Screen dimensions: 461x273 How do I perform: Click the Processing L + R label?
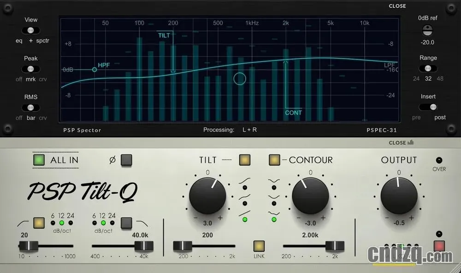click(x=230, y=130)
